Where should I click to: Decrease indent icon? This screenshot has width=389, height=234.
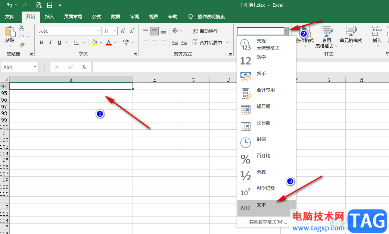tap(175, 42)
